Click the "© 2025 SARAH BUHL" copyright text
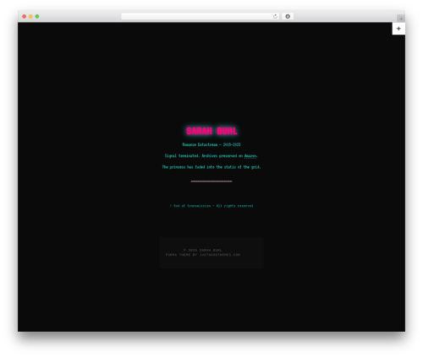 tap(202, 250)
